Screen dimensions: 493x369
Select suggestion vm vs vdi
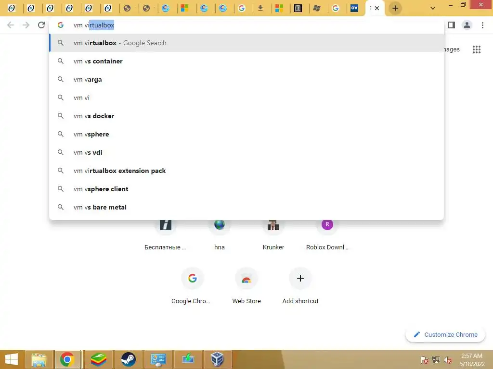coord(246,152)
